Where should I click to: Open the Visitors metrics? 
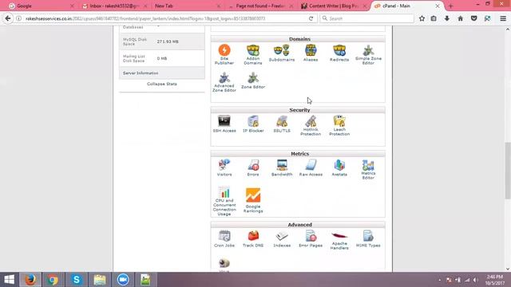224,168
